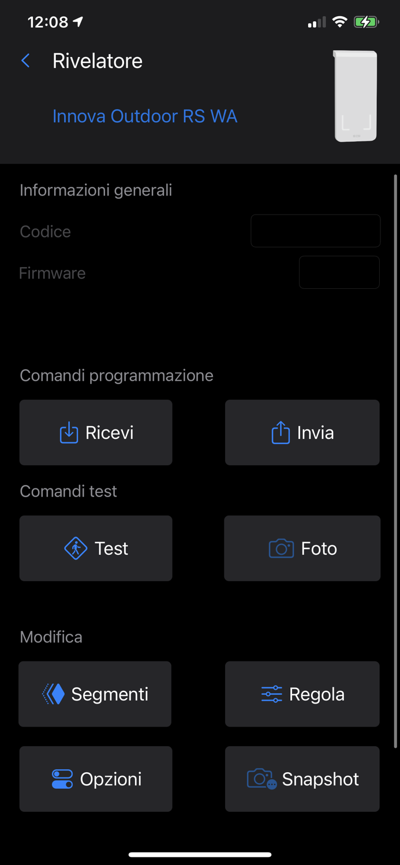This screenshot has width=400, height=865.
Task: Click the location arrow in the status bar
Action: [x=77, y=21]
